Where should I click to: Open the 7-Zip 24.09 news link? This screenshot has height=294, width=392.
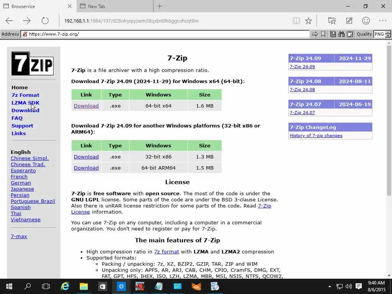pyautogui.click(x=302, y=67)
